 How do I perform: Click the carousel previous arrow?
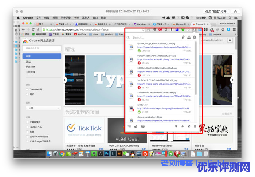[65, 80]
